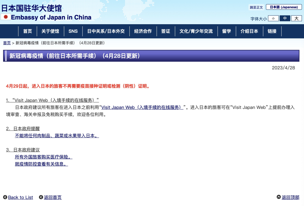Switch to 日本語 (Japanese) language
The width and height of the screenshot is (304, 206).
[284, 7]
